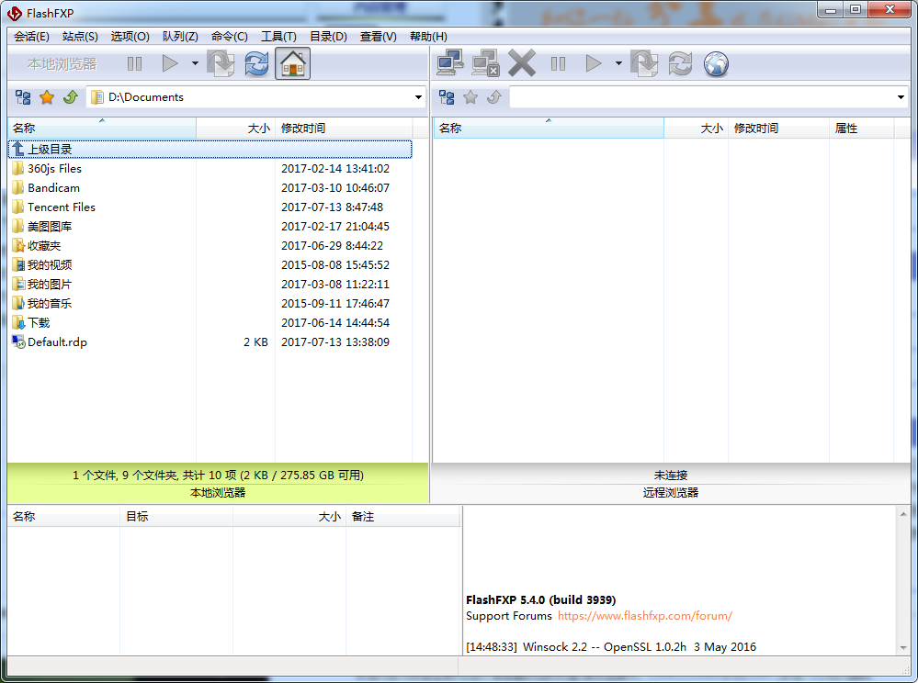The image size is (918, 683).
Task: Open local folder tree icon
Action: 23,97
